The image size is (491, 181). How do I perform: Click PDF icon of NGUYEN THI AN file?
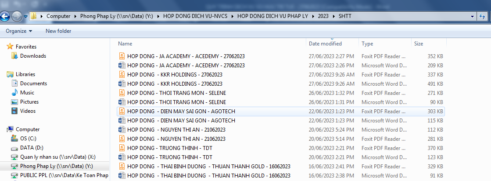[x=122, y=139]
